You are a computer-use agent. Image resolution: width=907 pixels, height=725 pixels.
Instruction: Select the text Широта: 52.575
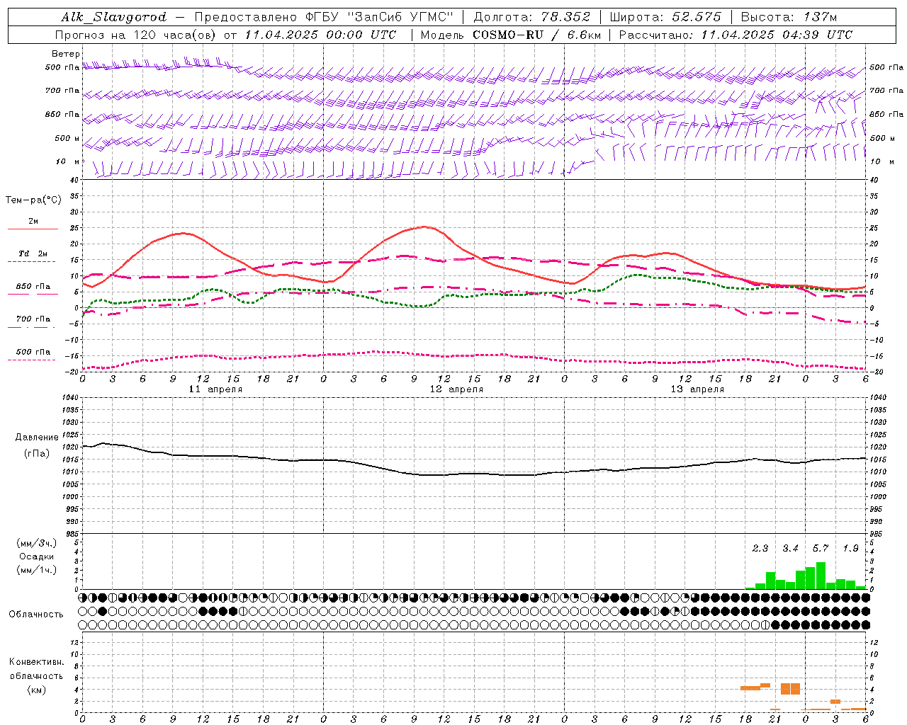pos(665,17)
